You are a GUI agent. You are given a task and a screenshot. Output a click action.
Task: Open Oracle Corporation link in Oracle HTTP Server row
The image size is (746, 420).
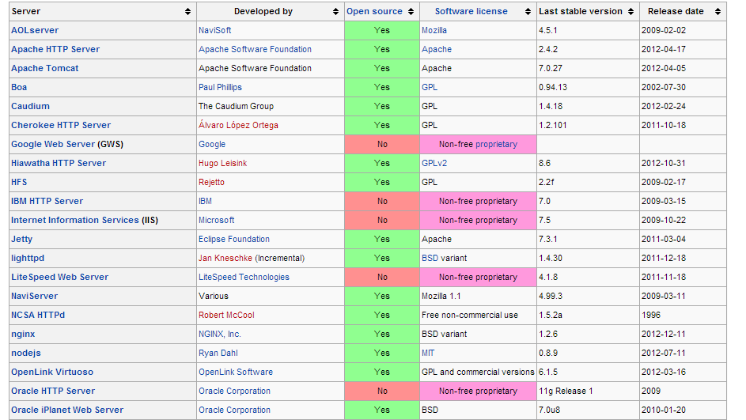[234, 391]
